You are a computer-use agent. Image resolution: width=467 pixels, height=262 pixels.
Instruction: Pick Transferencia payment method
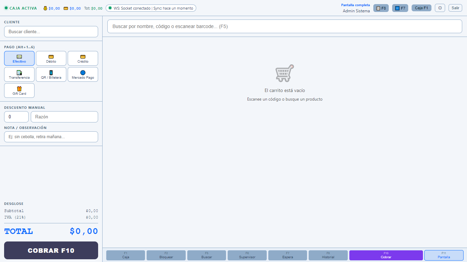pyautogui.click(x=19, y=74)
